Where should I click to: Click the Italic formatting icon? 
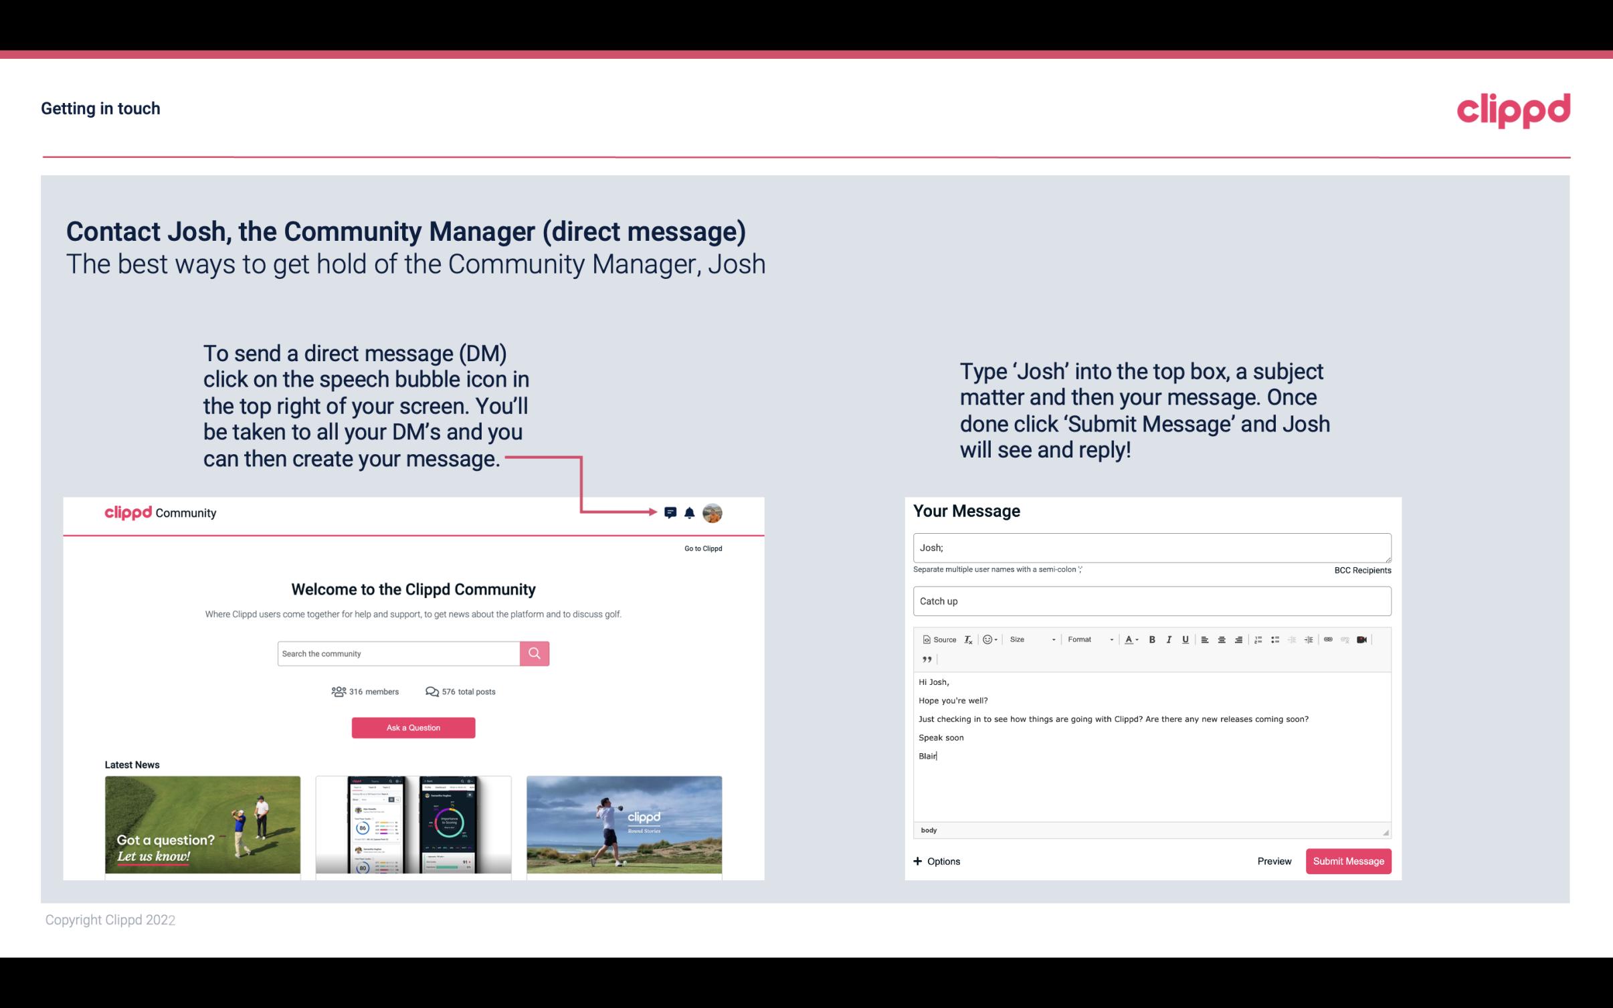coord(1171,639)
